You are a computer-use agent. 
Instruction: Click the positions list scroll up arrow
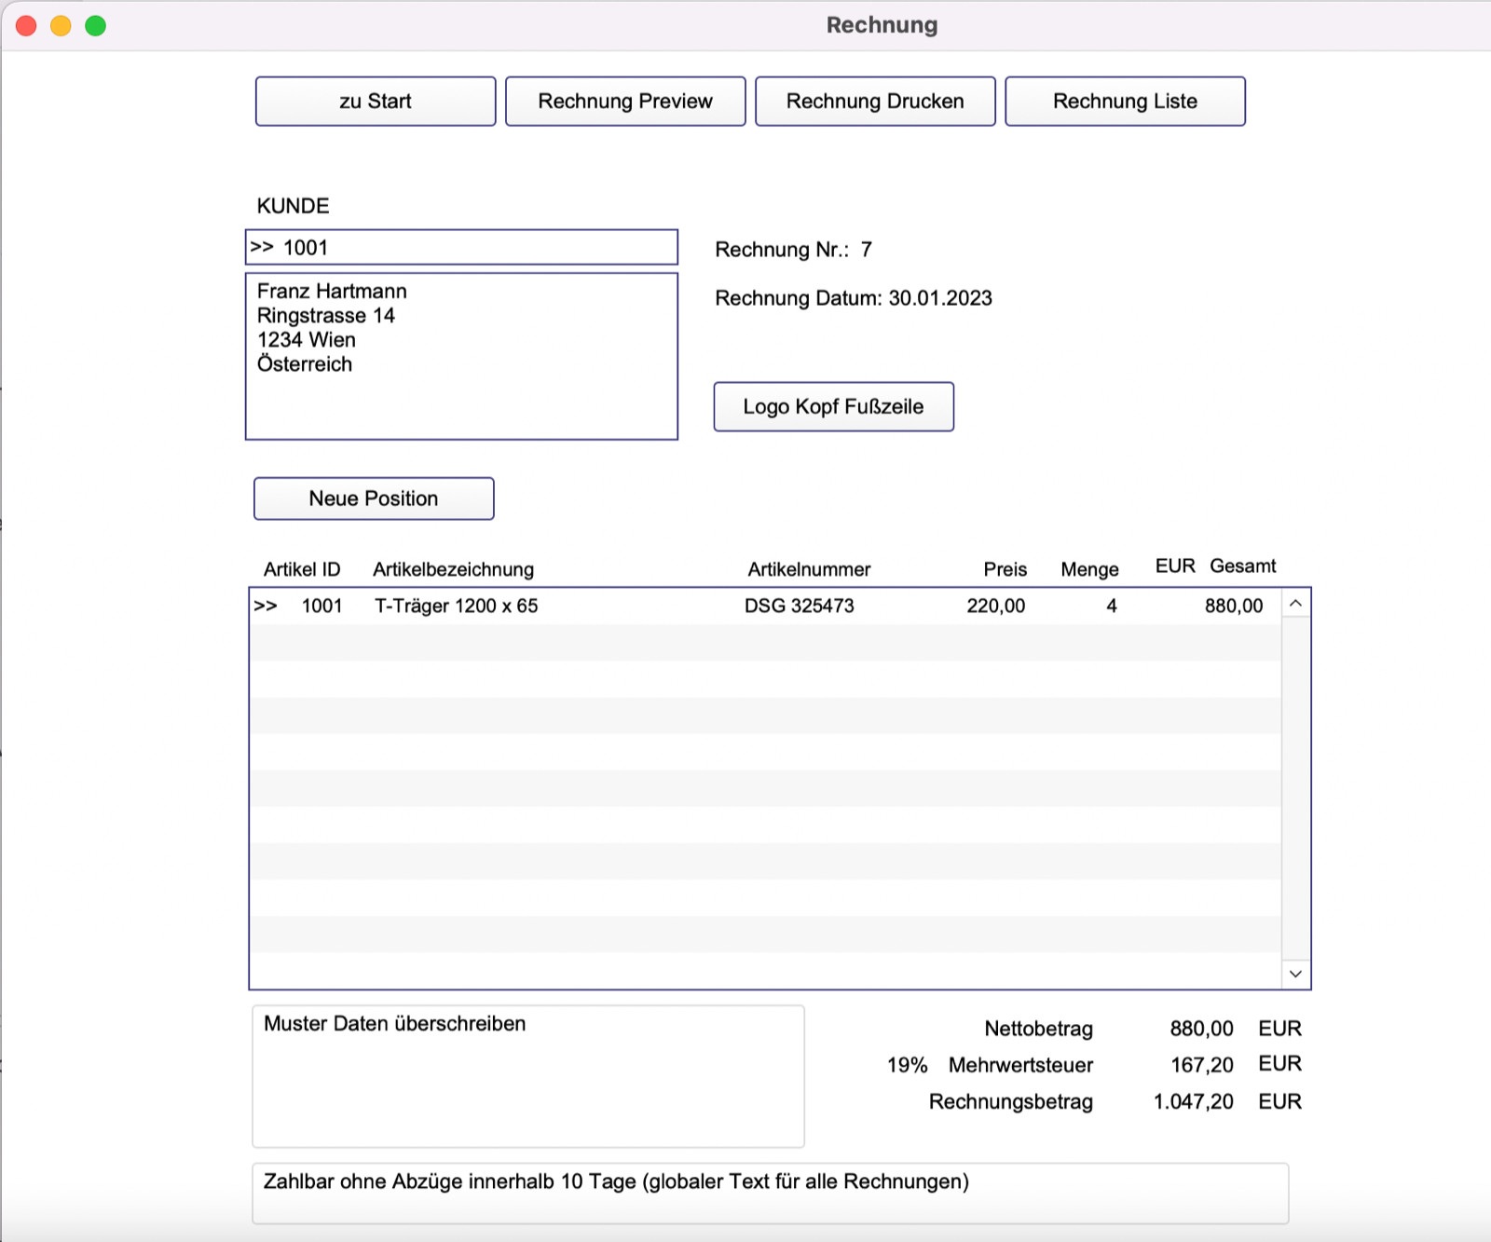tap(1295, 604)
